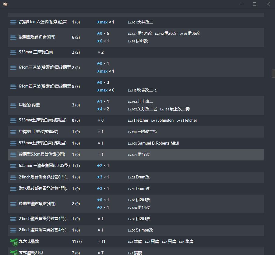
Task: Click Drum改 in the 潜水艦後部魚雷発射管 row
Action: tap(139, 189)
